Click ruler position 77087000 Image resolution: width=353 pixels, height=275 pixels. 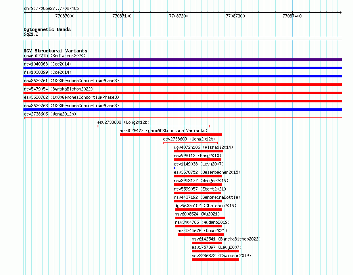click(65, 16)
